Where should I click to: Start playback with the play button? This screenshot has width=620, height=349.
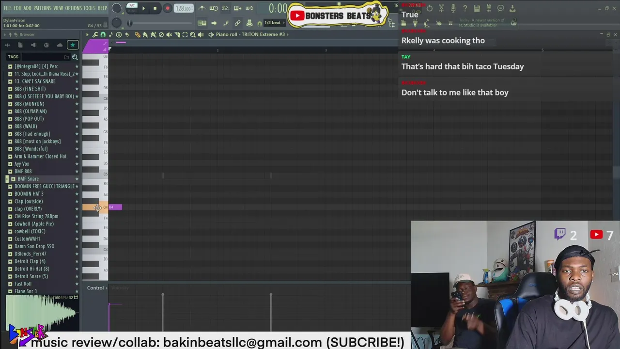click(x=143, y=8)
